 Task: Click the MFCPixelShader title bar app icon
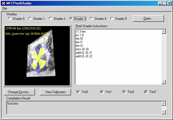tap(4, 3)
